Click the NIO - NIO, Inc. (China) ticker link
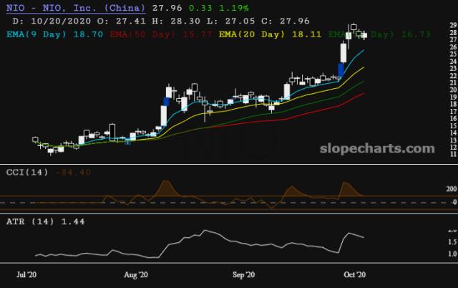Screen dimensions: 458x288 [74, 8]
